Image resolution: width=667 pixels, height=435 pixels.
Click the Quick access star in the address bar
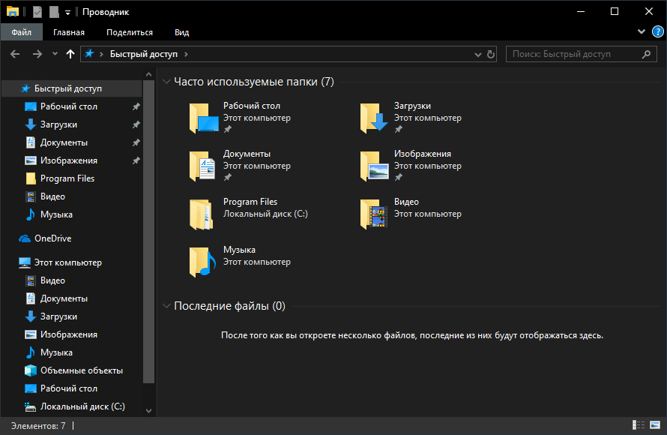tap(89, 54)
